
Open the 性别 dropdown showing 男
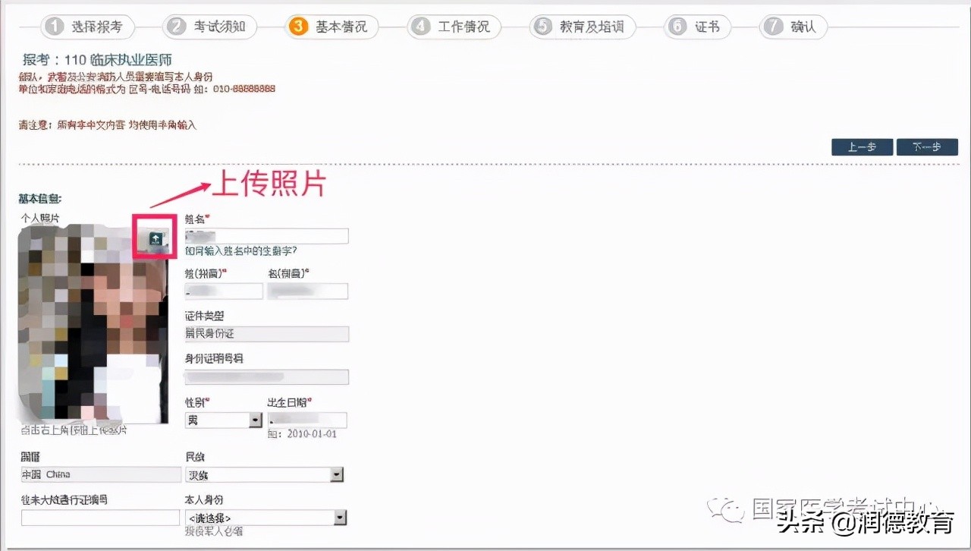coord(223,419)
